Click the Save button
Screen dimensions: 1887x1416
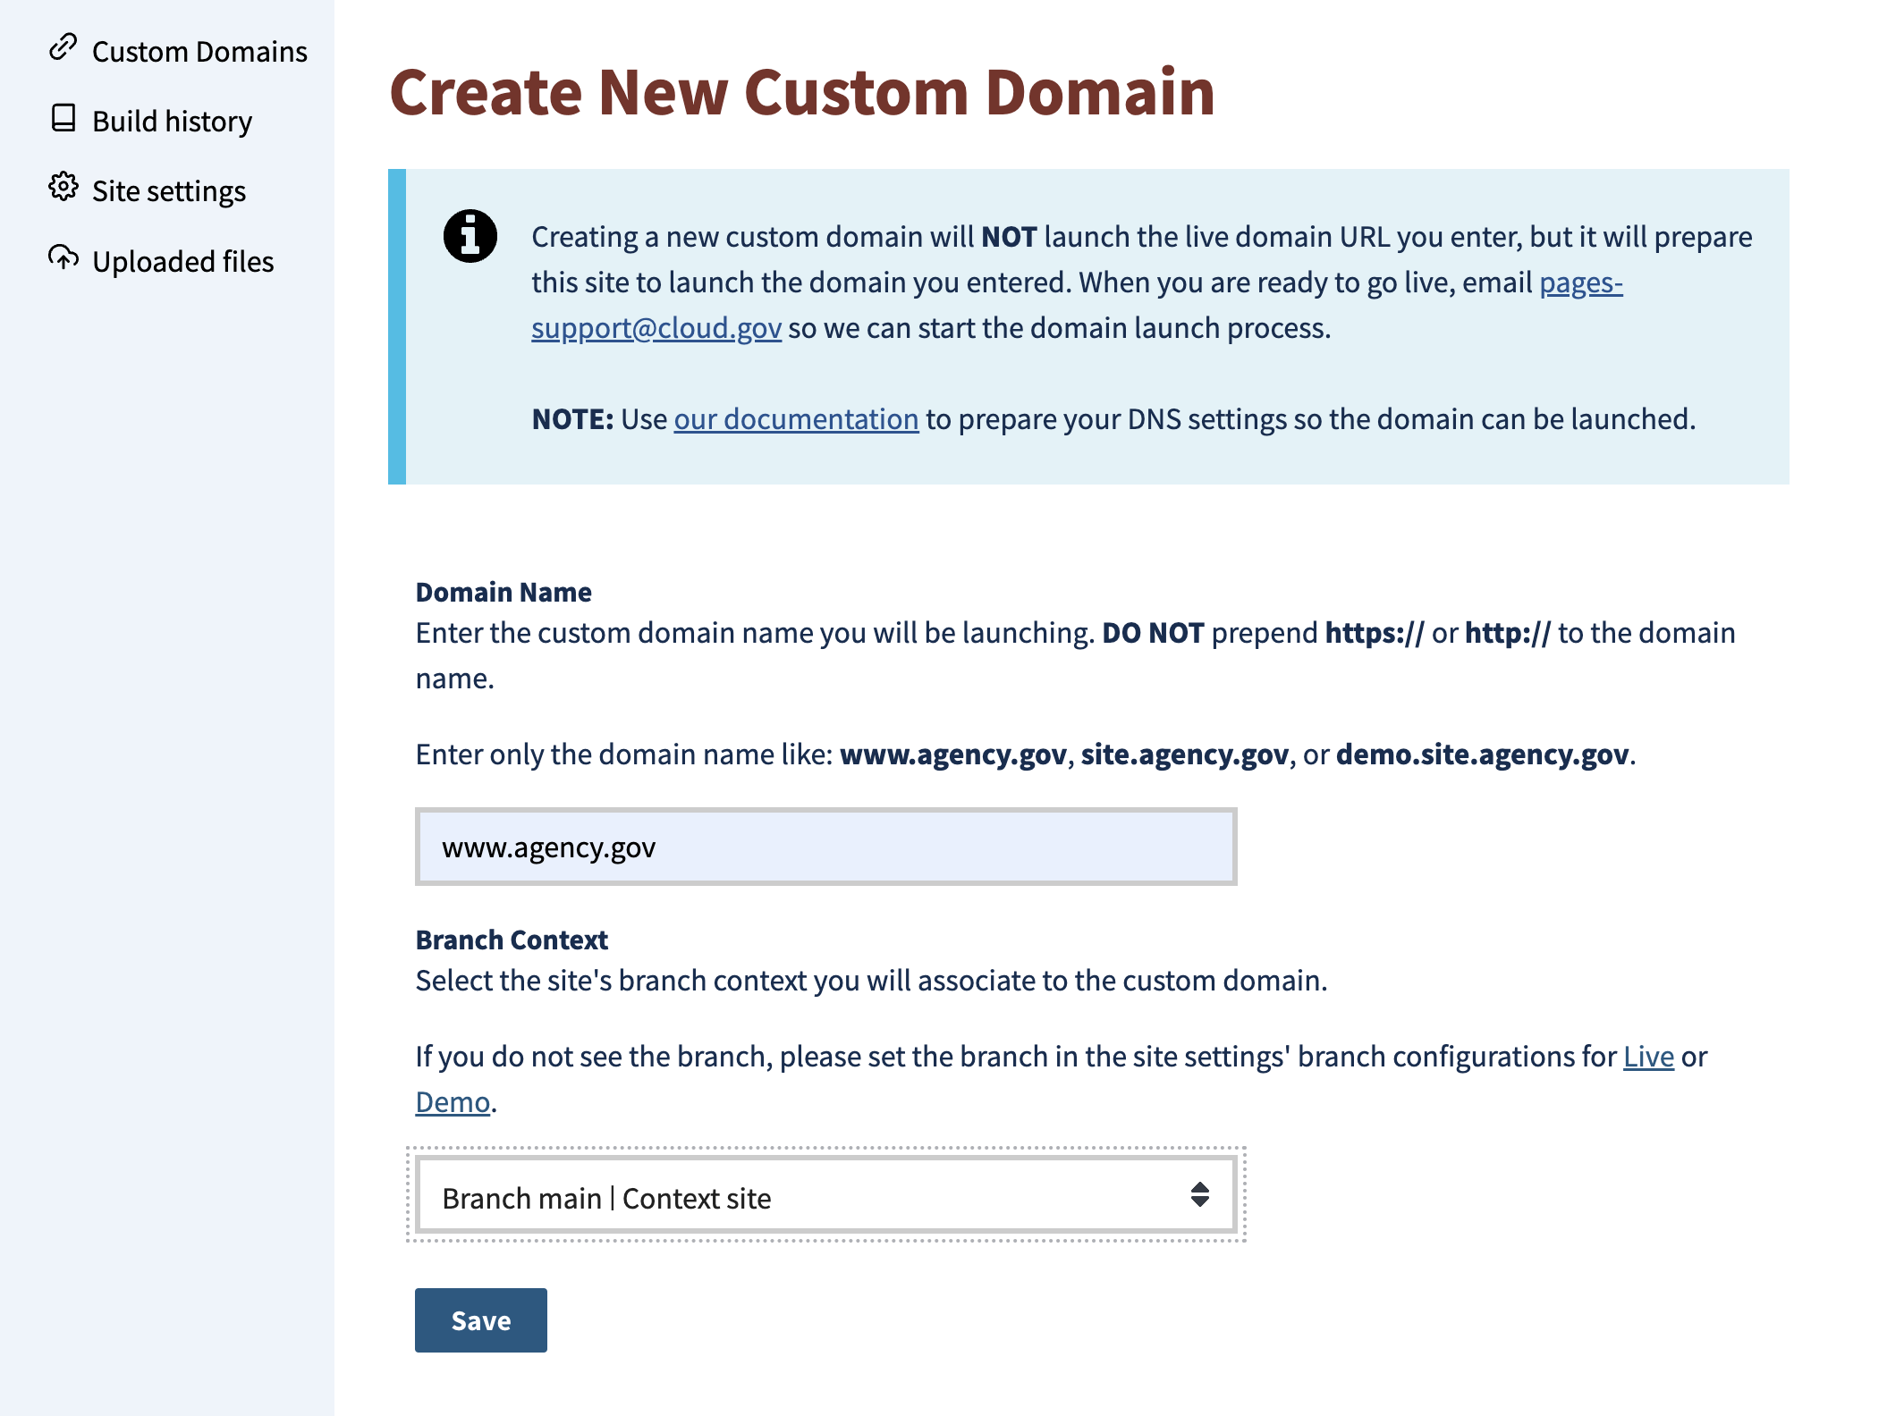480,1319
